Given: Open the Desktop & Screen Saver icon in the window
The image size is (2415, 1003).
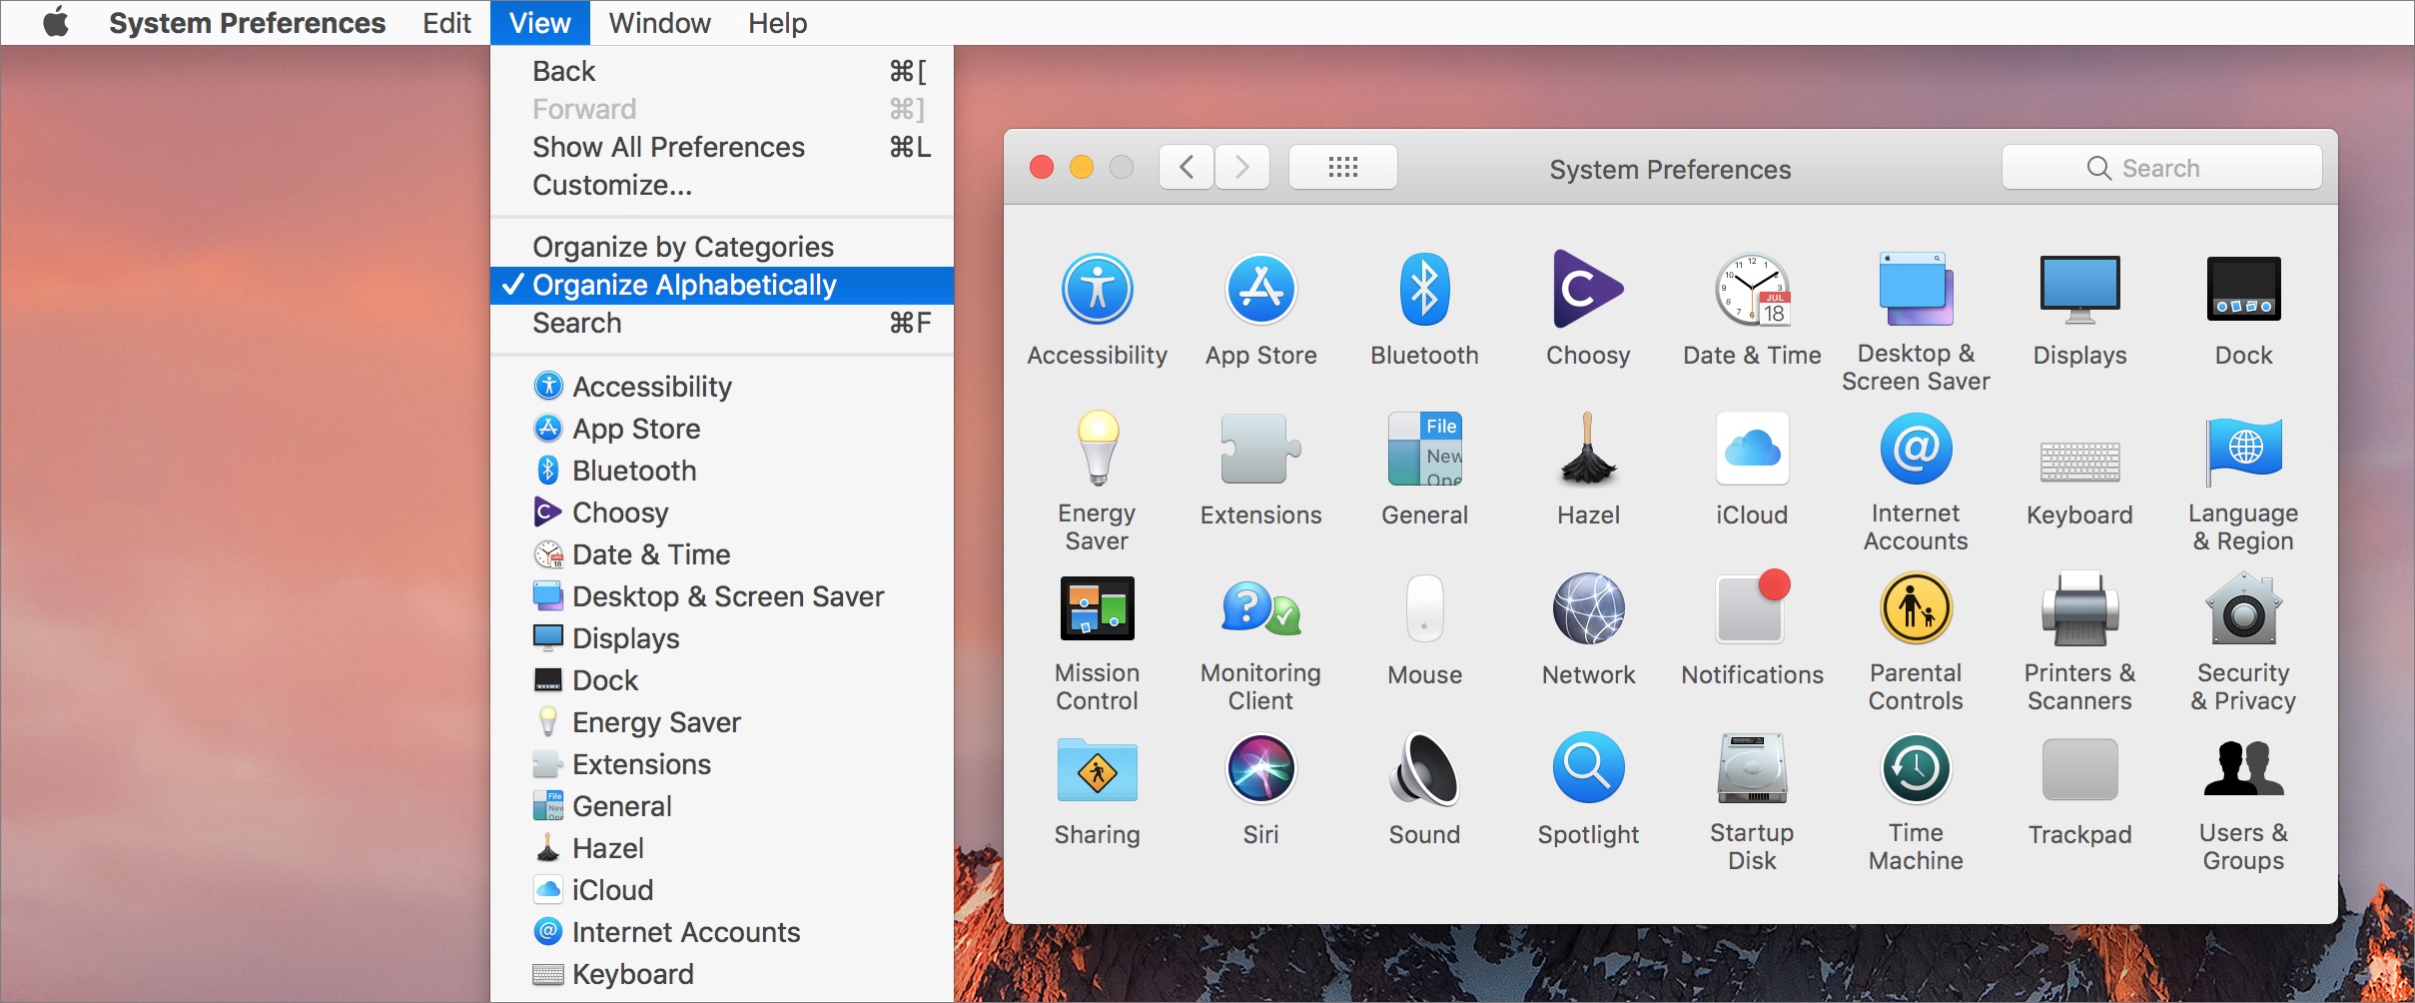Looking at the screenshot, I should coord(1916,290).
